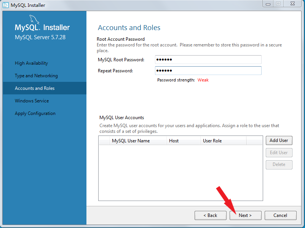Focus the MySQL Root Password field

(208, 59)
